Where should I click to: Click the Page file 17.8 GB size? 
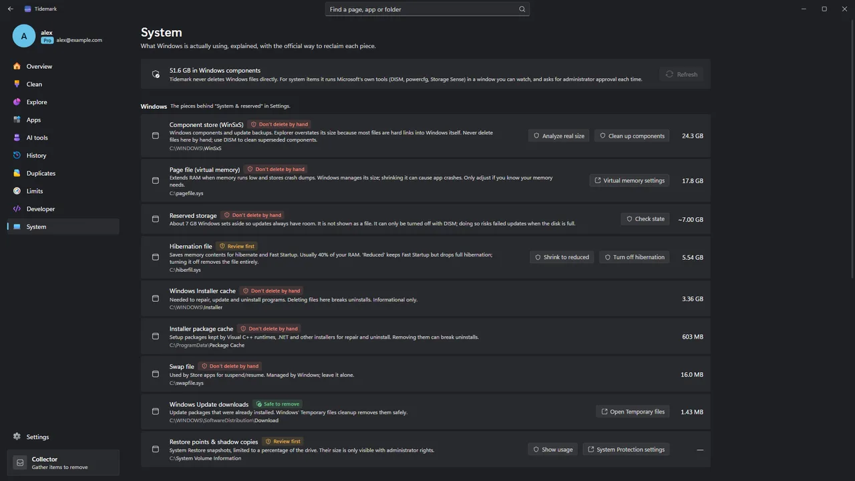click(x=692, y=181)
